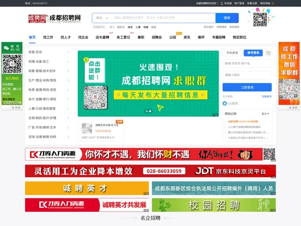Select the first banner carousel dot

pyautogui.click(x=147, y=111)
